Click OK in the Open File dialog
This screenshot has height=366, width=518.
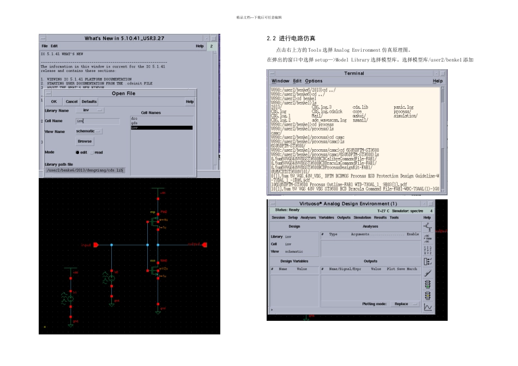point(53,101)
